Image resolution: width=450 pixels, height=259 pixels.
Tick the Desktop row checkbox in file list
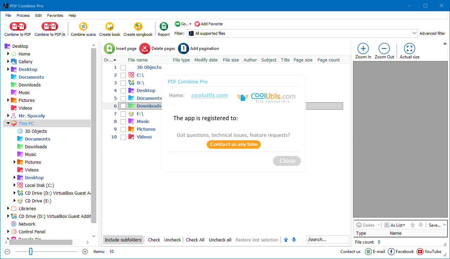click(x=123, y=91)
